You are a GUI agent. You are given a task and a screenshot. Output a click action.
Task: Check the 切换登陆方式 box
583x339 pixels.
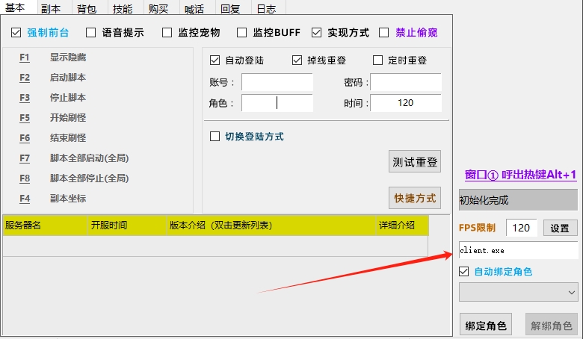[215, 137]
